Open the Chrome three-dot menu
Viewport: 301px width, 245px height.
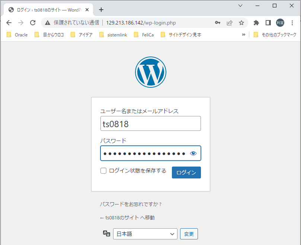pos(292,23)
